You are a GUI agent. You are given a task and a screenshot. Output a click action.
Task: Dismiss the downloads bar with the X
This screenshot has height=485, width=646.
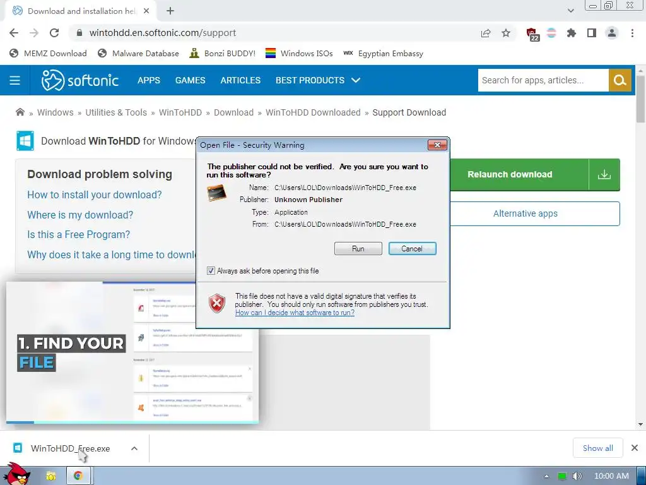click(635, 448)
